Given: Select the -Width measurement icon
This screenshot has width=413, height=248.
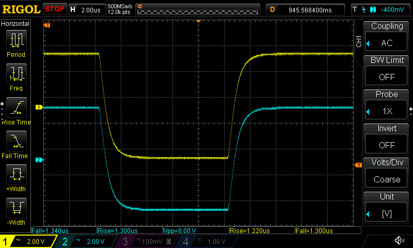Looking at the screenshot, I should [x=17, y=208].
